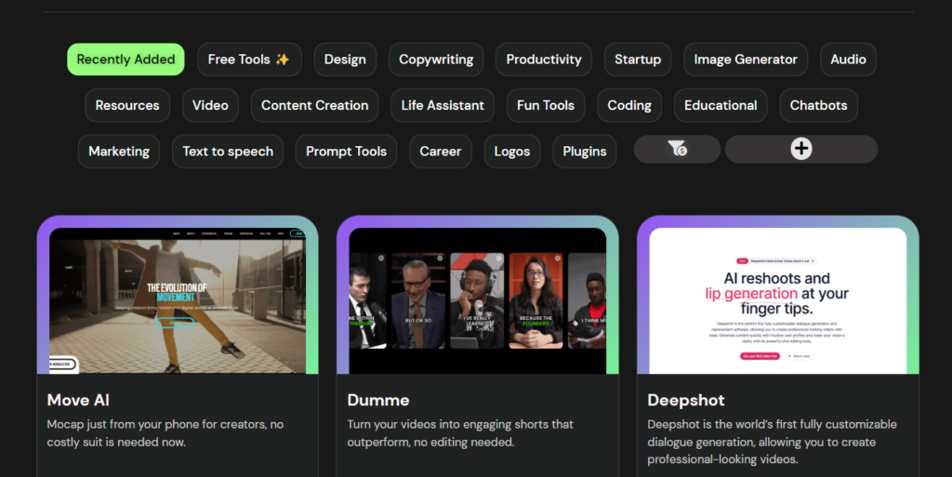Select the Productivity category
The height and width of the screenshot is (477, 952).
tap(543, 60)
